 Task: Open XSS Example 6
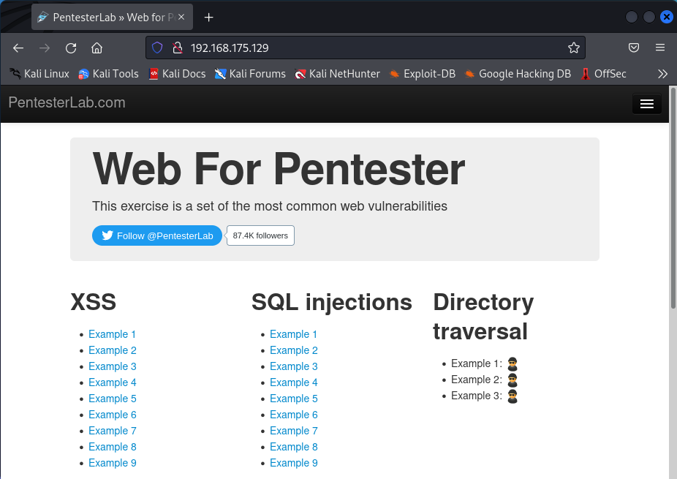pyautogui.click(x=113, y=415)
